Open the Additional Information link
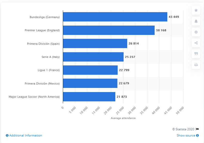The width and height of the screenshot is (204, 143). click(26, 136)
